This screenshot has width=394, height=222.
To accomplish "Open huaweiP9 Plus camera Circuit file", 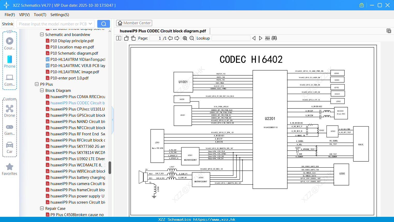I will click(x=75, y=183).
